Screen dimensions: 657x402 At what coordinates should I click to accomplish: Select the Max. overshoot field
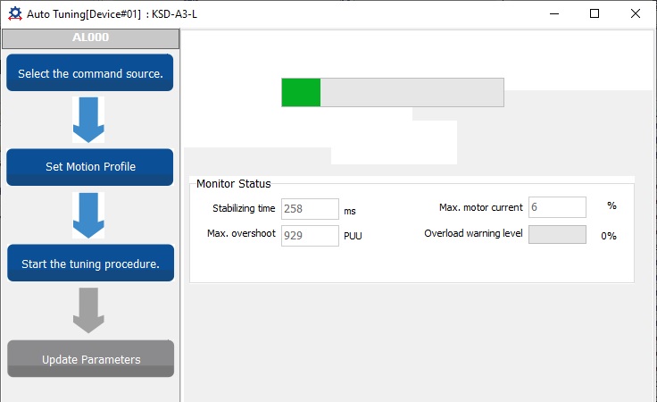(x=310, y=235)
